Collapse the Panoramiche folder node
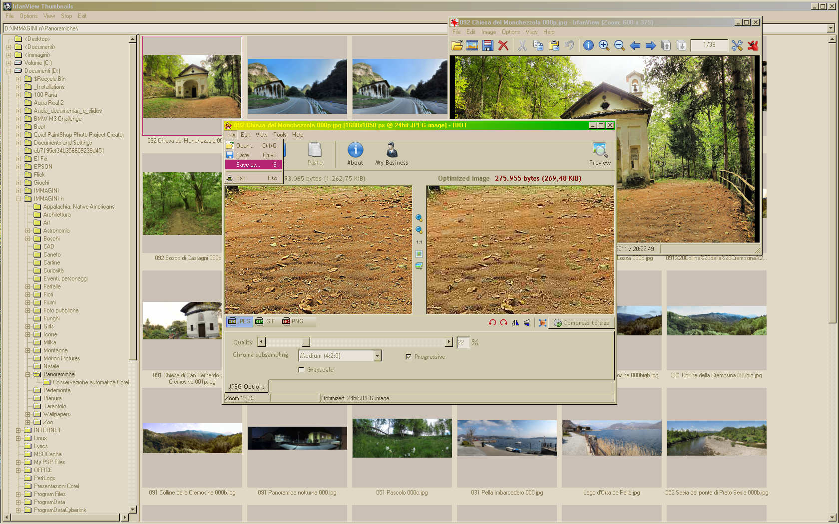 28,374
